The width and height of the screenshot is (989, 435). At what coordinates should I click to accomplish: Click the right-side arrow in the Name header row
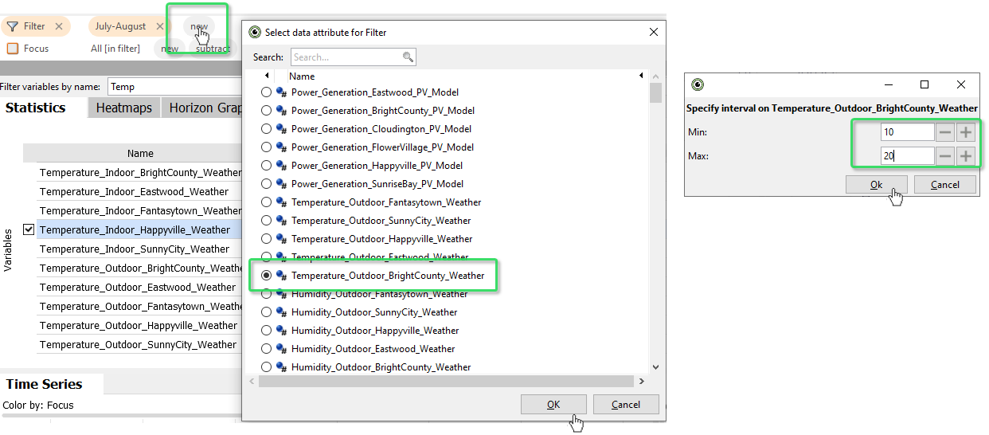pyautogui.click(x=641, y=76)
